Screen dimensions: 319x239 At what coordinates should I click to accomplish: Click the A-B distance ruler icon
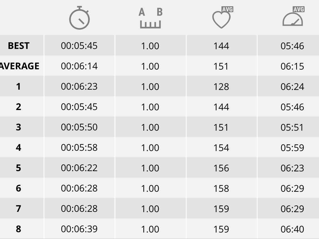[x=150, y=18]
